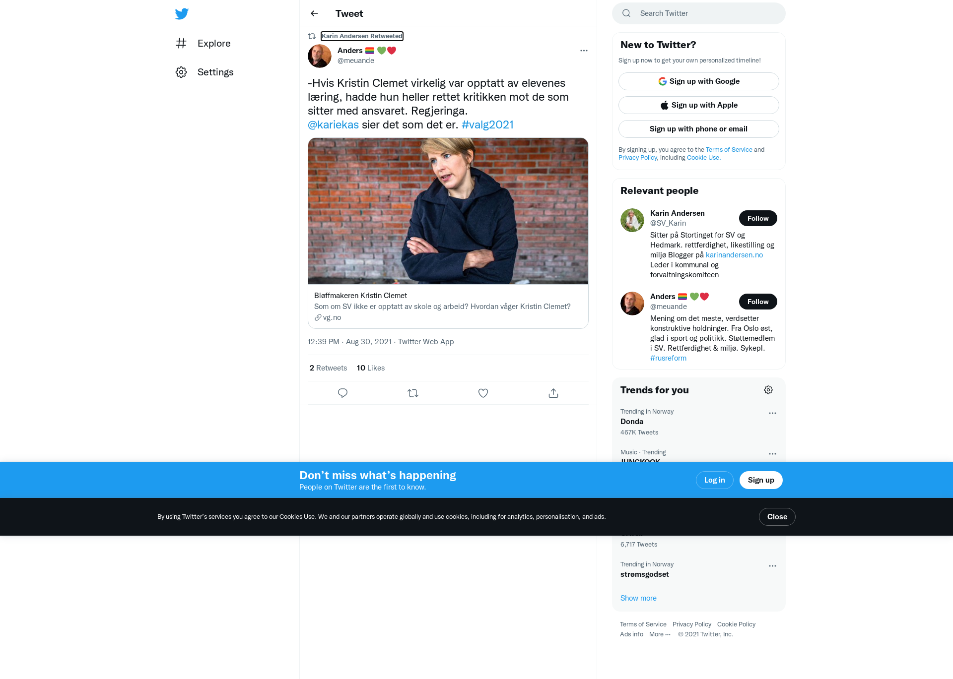
Task: Go back using the arrow icon
Action: pos(314,13)
